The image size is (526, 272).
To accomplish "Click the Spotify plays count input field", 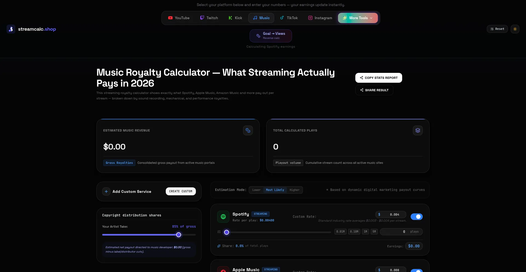I will 401,232.
